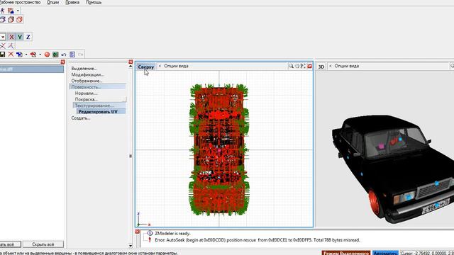Expand the Создать... command group
The width and height of the screenshot is (454, 255).
(81, 118)
